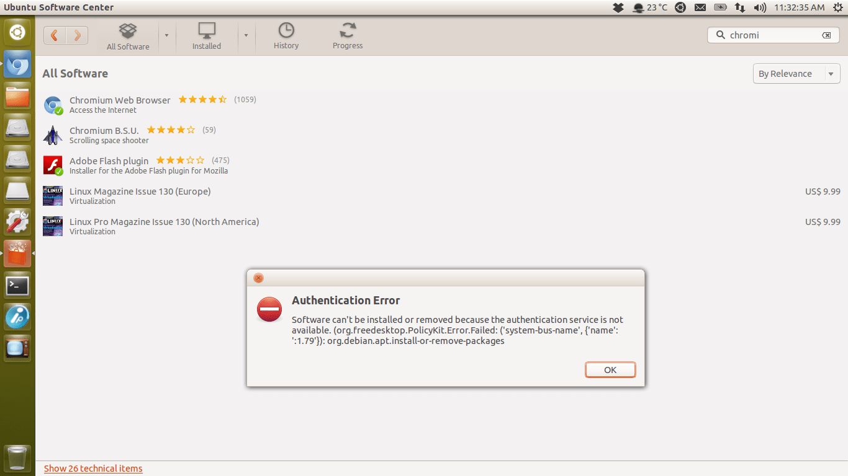Click the back navigation arrow
The image size is (848, 476).
point(55,35)
